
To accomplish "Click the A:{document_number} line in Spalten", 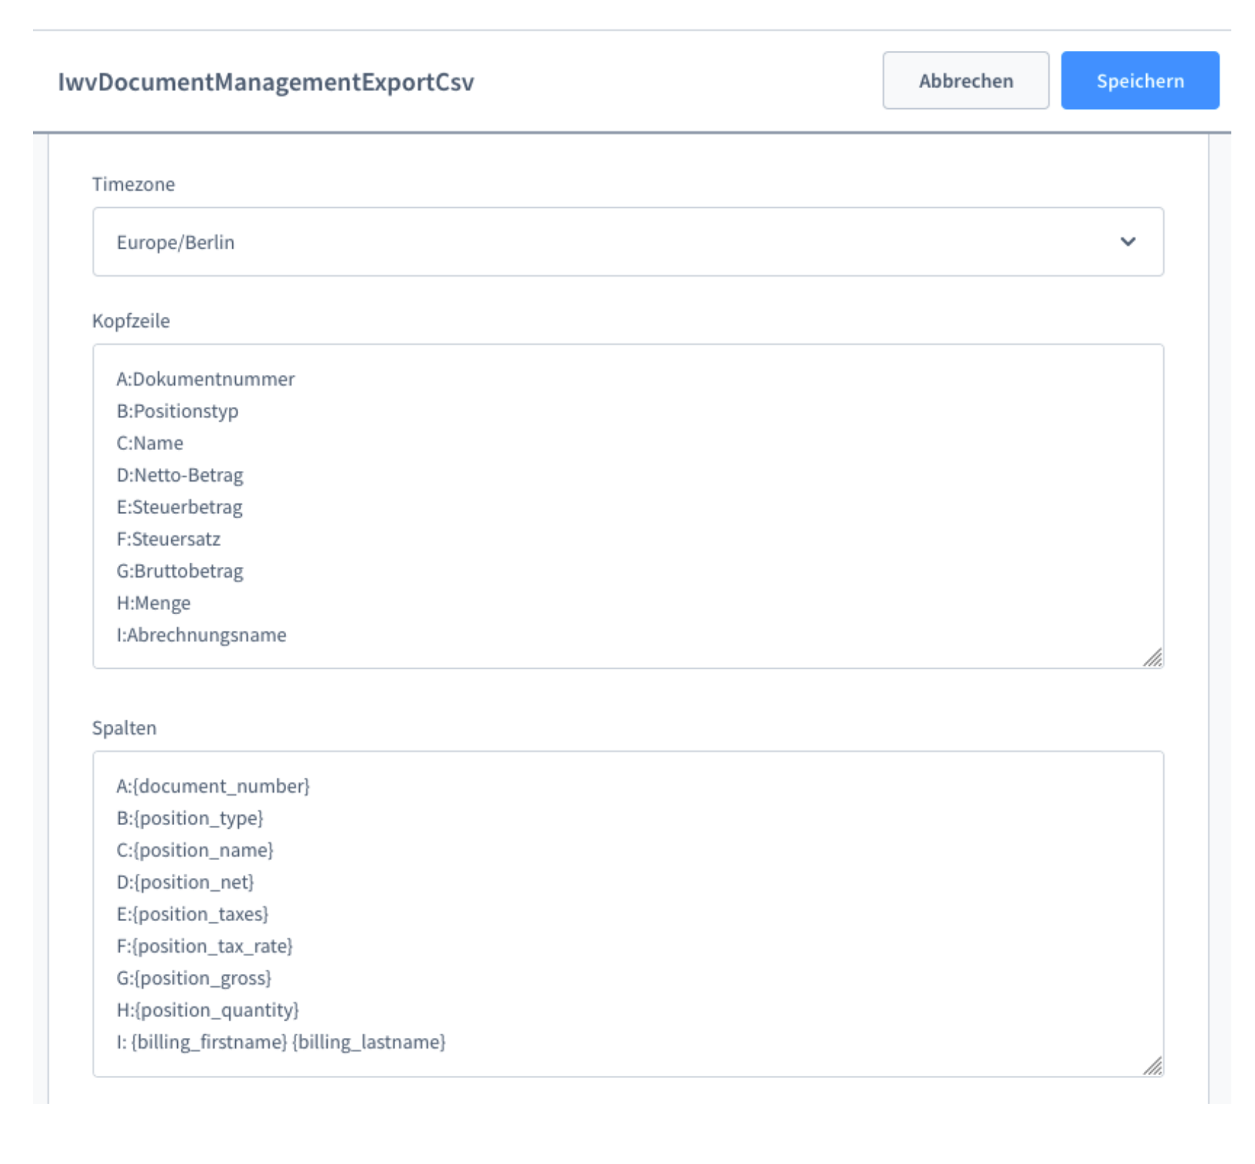I will (213, 786).
